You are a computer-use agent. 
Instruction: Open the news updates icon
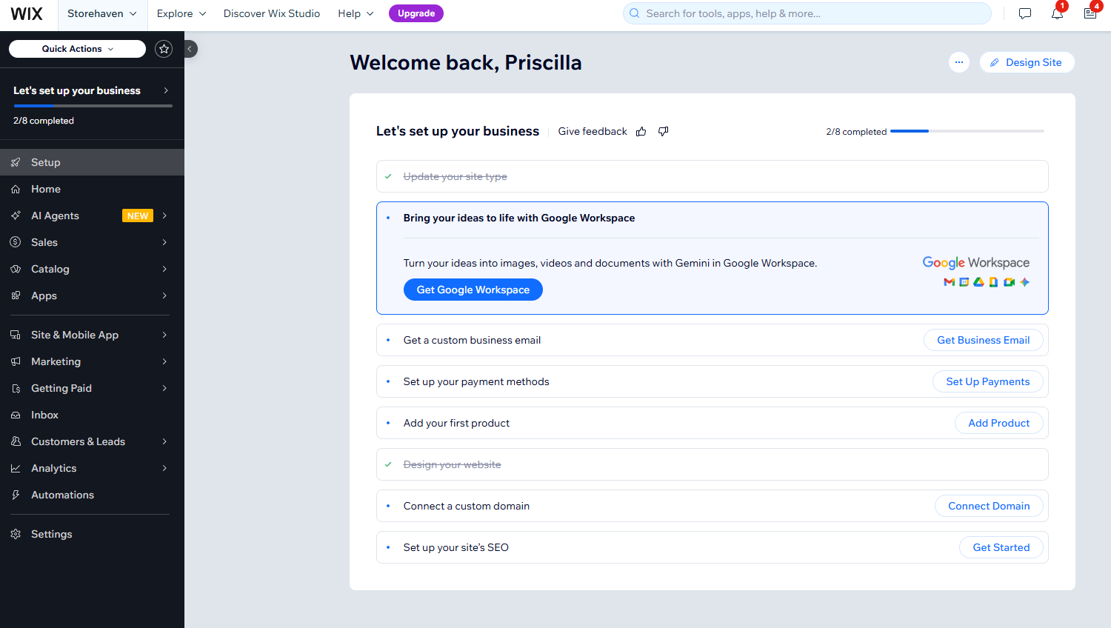pyautogui.click(x=1090, y=13)
